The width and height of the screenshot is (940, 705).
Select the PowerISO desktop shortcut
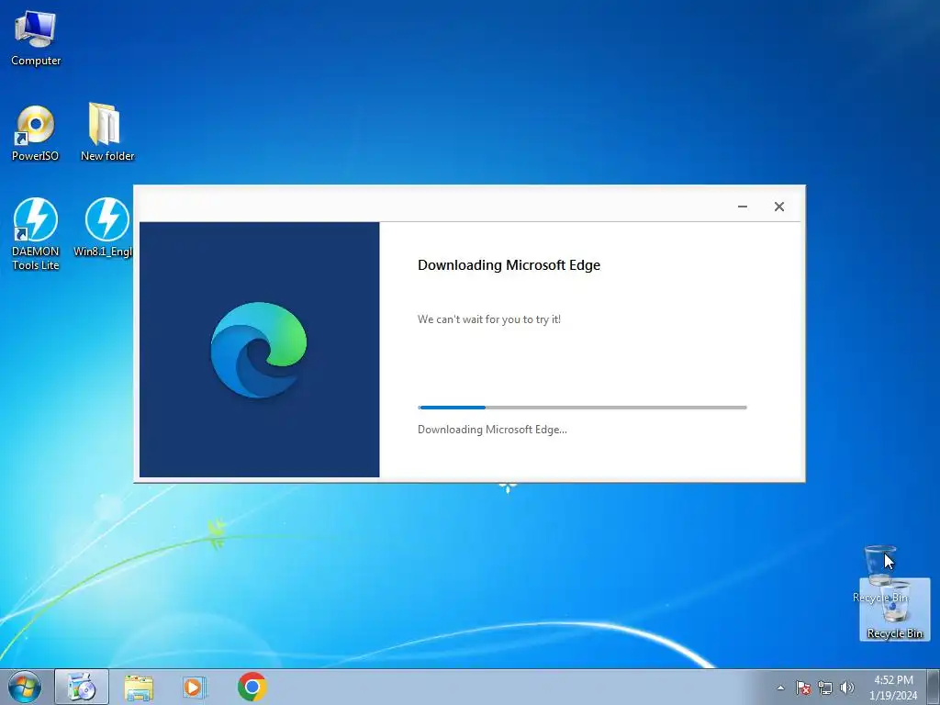point(36,133)
